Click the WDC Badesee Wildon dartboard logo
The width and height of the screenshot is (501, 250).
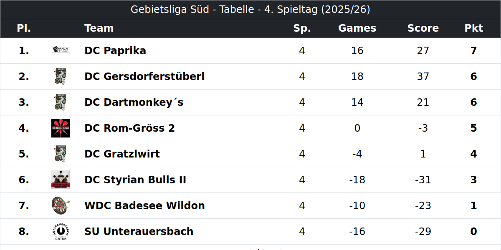[x=61, y=205]
